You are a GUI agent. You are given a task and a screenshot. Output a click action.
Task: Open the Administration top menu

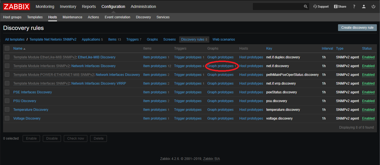pyautogui.click(x=143, y=6)
